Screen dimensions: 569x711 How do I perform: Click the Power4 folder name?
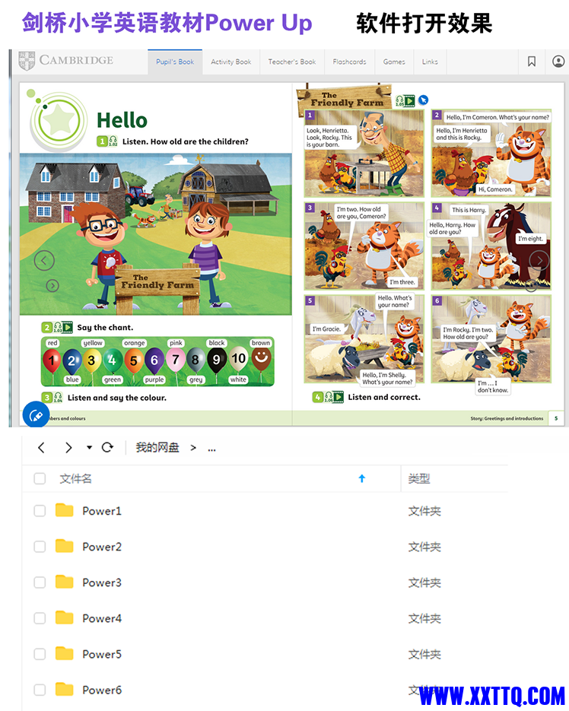[x=102, y=618]
